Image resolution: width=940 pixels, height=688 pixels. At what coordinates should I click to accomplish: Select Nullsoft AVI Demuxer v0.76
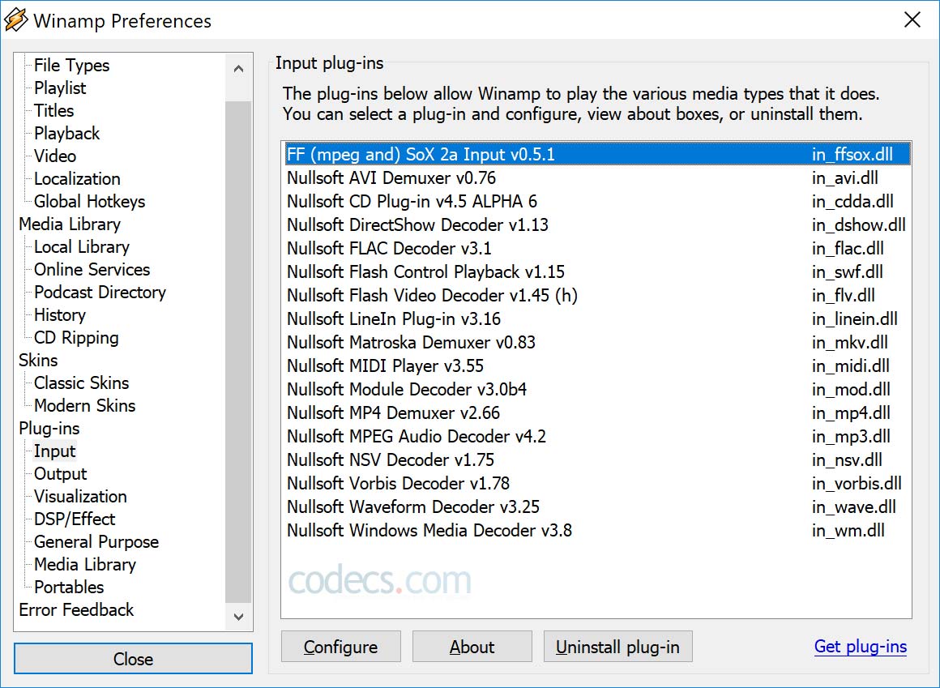coord(596,178)
